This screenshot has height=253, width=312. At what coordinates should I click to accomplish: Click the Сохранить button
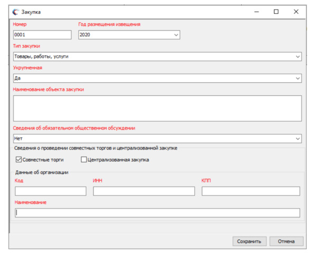click(249, 241)
